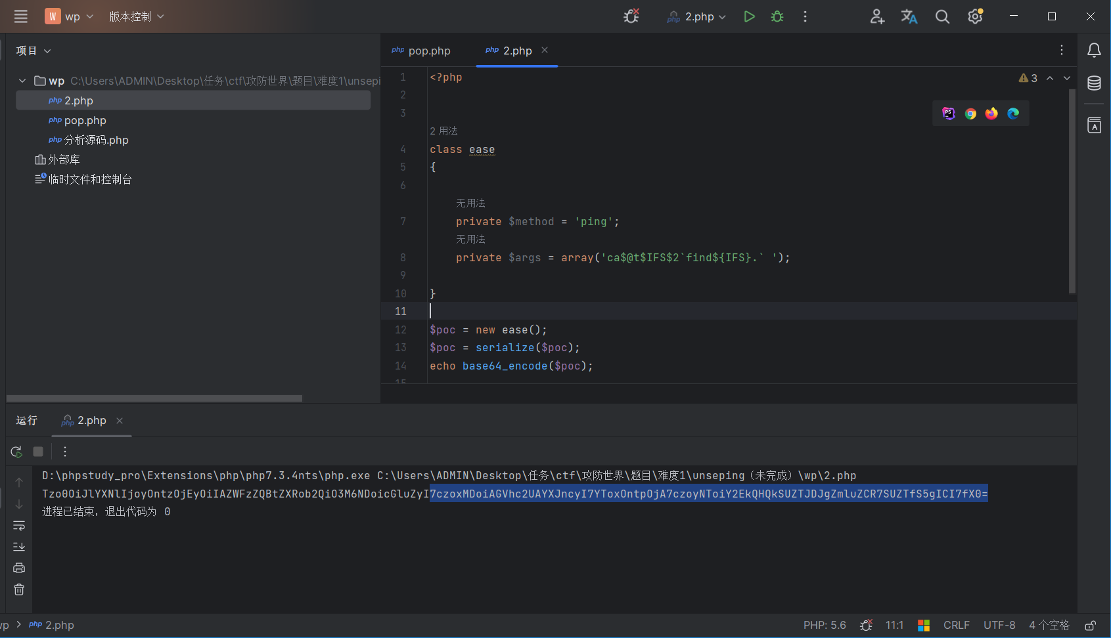Toggle soft-wrap in console output
The image size is (1111, 638).
(x=19, y=526)
